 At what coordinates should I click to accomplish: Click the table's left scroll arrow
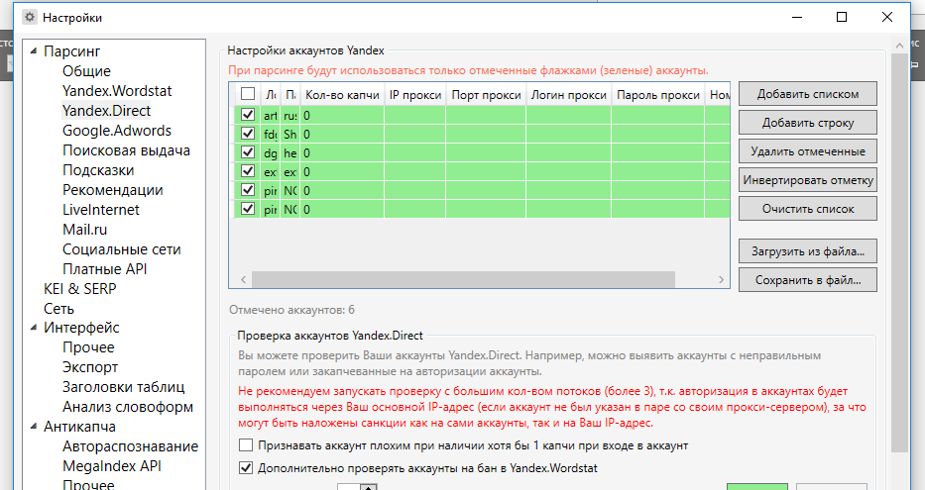243,280
